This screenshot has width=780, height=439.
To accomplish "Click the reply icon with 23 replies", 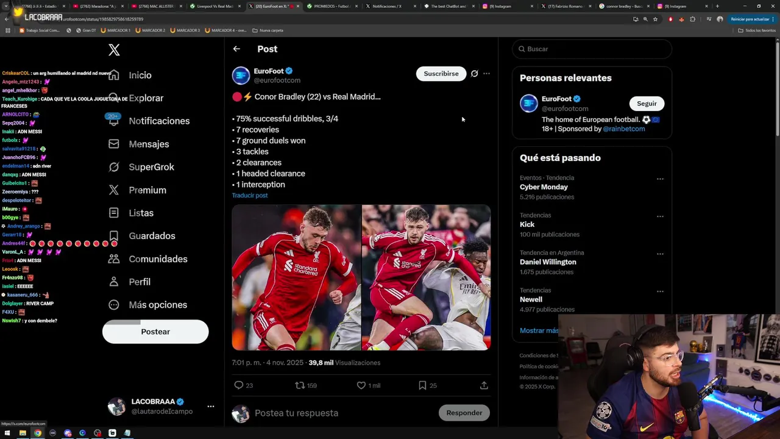I will click(x=239, y=385).
